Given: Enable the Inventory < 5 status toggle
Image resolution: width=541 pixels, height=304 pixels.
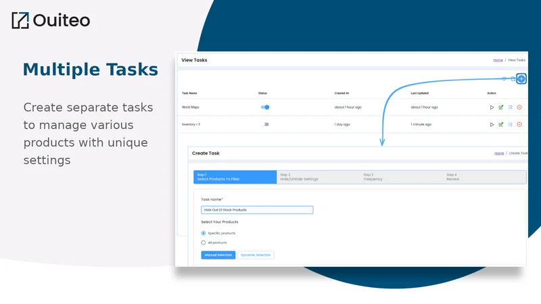Looking at the screenshot, I should [265, 124].
